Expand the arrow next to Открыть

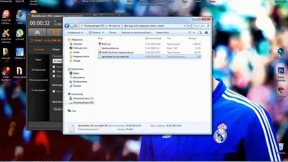[x=103, y=32]
